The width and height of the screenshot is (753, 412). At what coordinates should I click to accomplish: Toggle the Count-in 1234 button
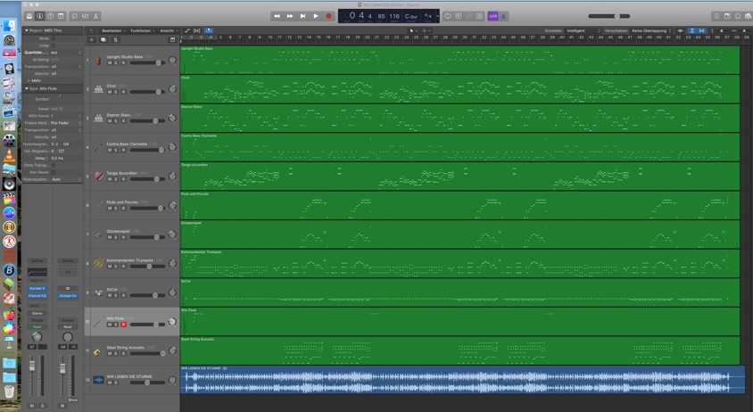point(493,16)
